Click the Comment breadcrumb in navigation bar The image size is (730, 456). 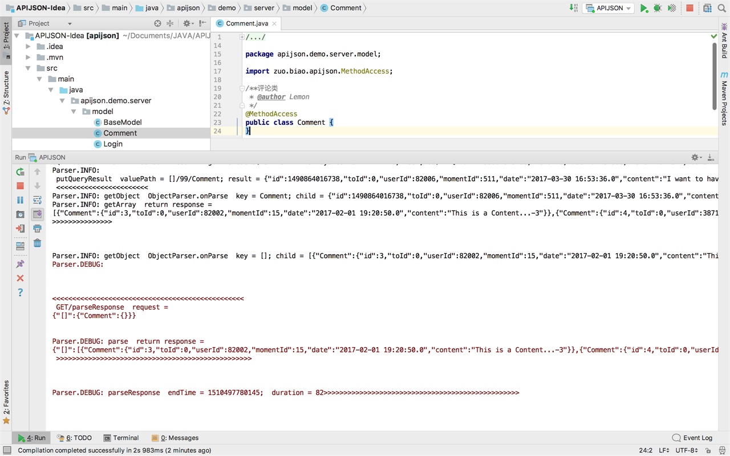(341, 8)
